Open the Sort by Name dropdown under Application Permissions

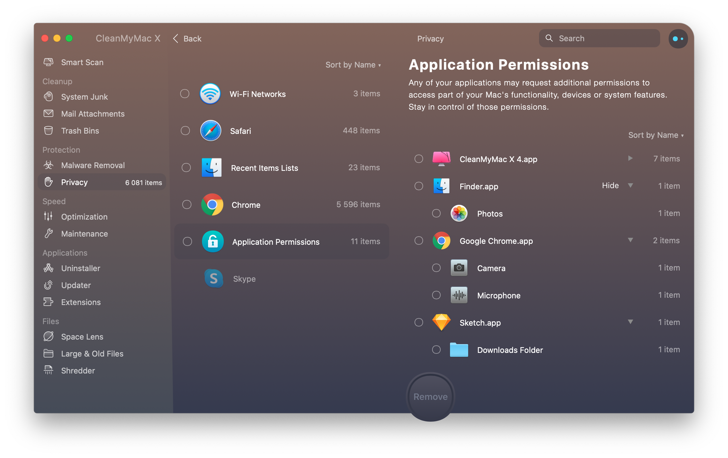pos(656,135)
